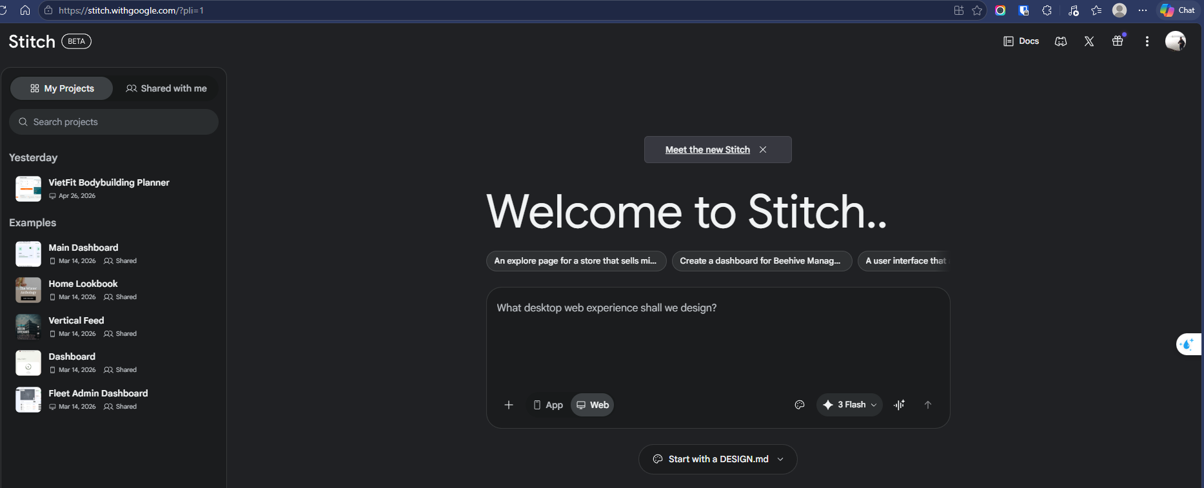The width and height of the screenshot is (1204, 488).
Task: Click the site info lock icon
Action: (x=48, y=10)
